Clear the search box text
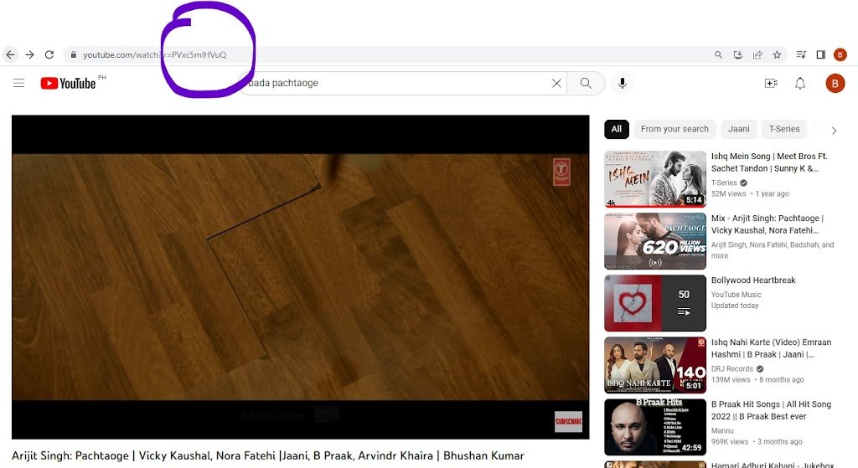The height and width of the screenshot is (468, 858). (x=556, y=83)
